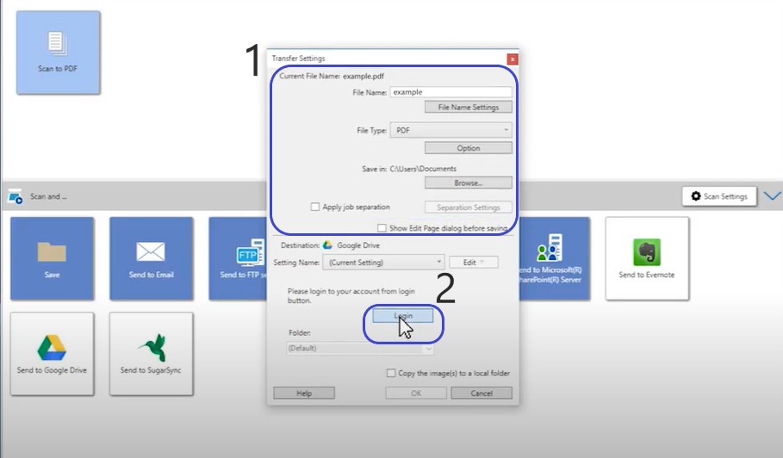Close the Transfer Settings dialog

click(513, 59)
